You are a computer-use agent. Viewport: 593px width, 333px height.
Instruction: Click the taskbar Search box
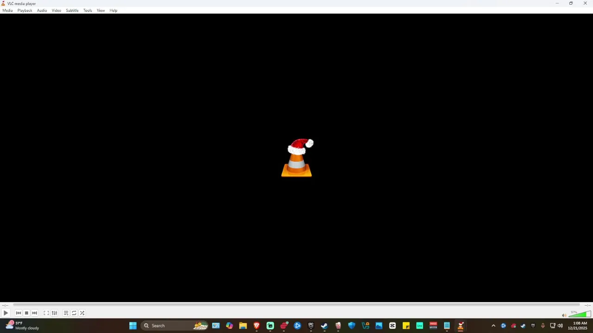(175, 326)
